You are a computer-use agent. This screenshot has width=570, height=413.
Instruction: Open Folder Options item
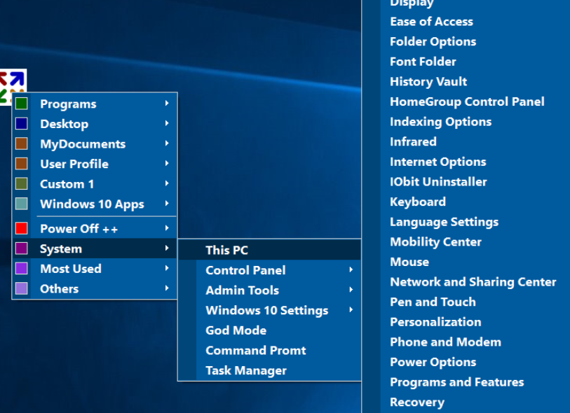point(433,42)
